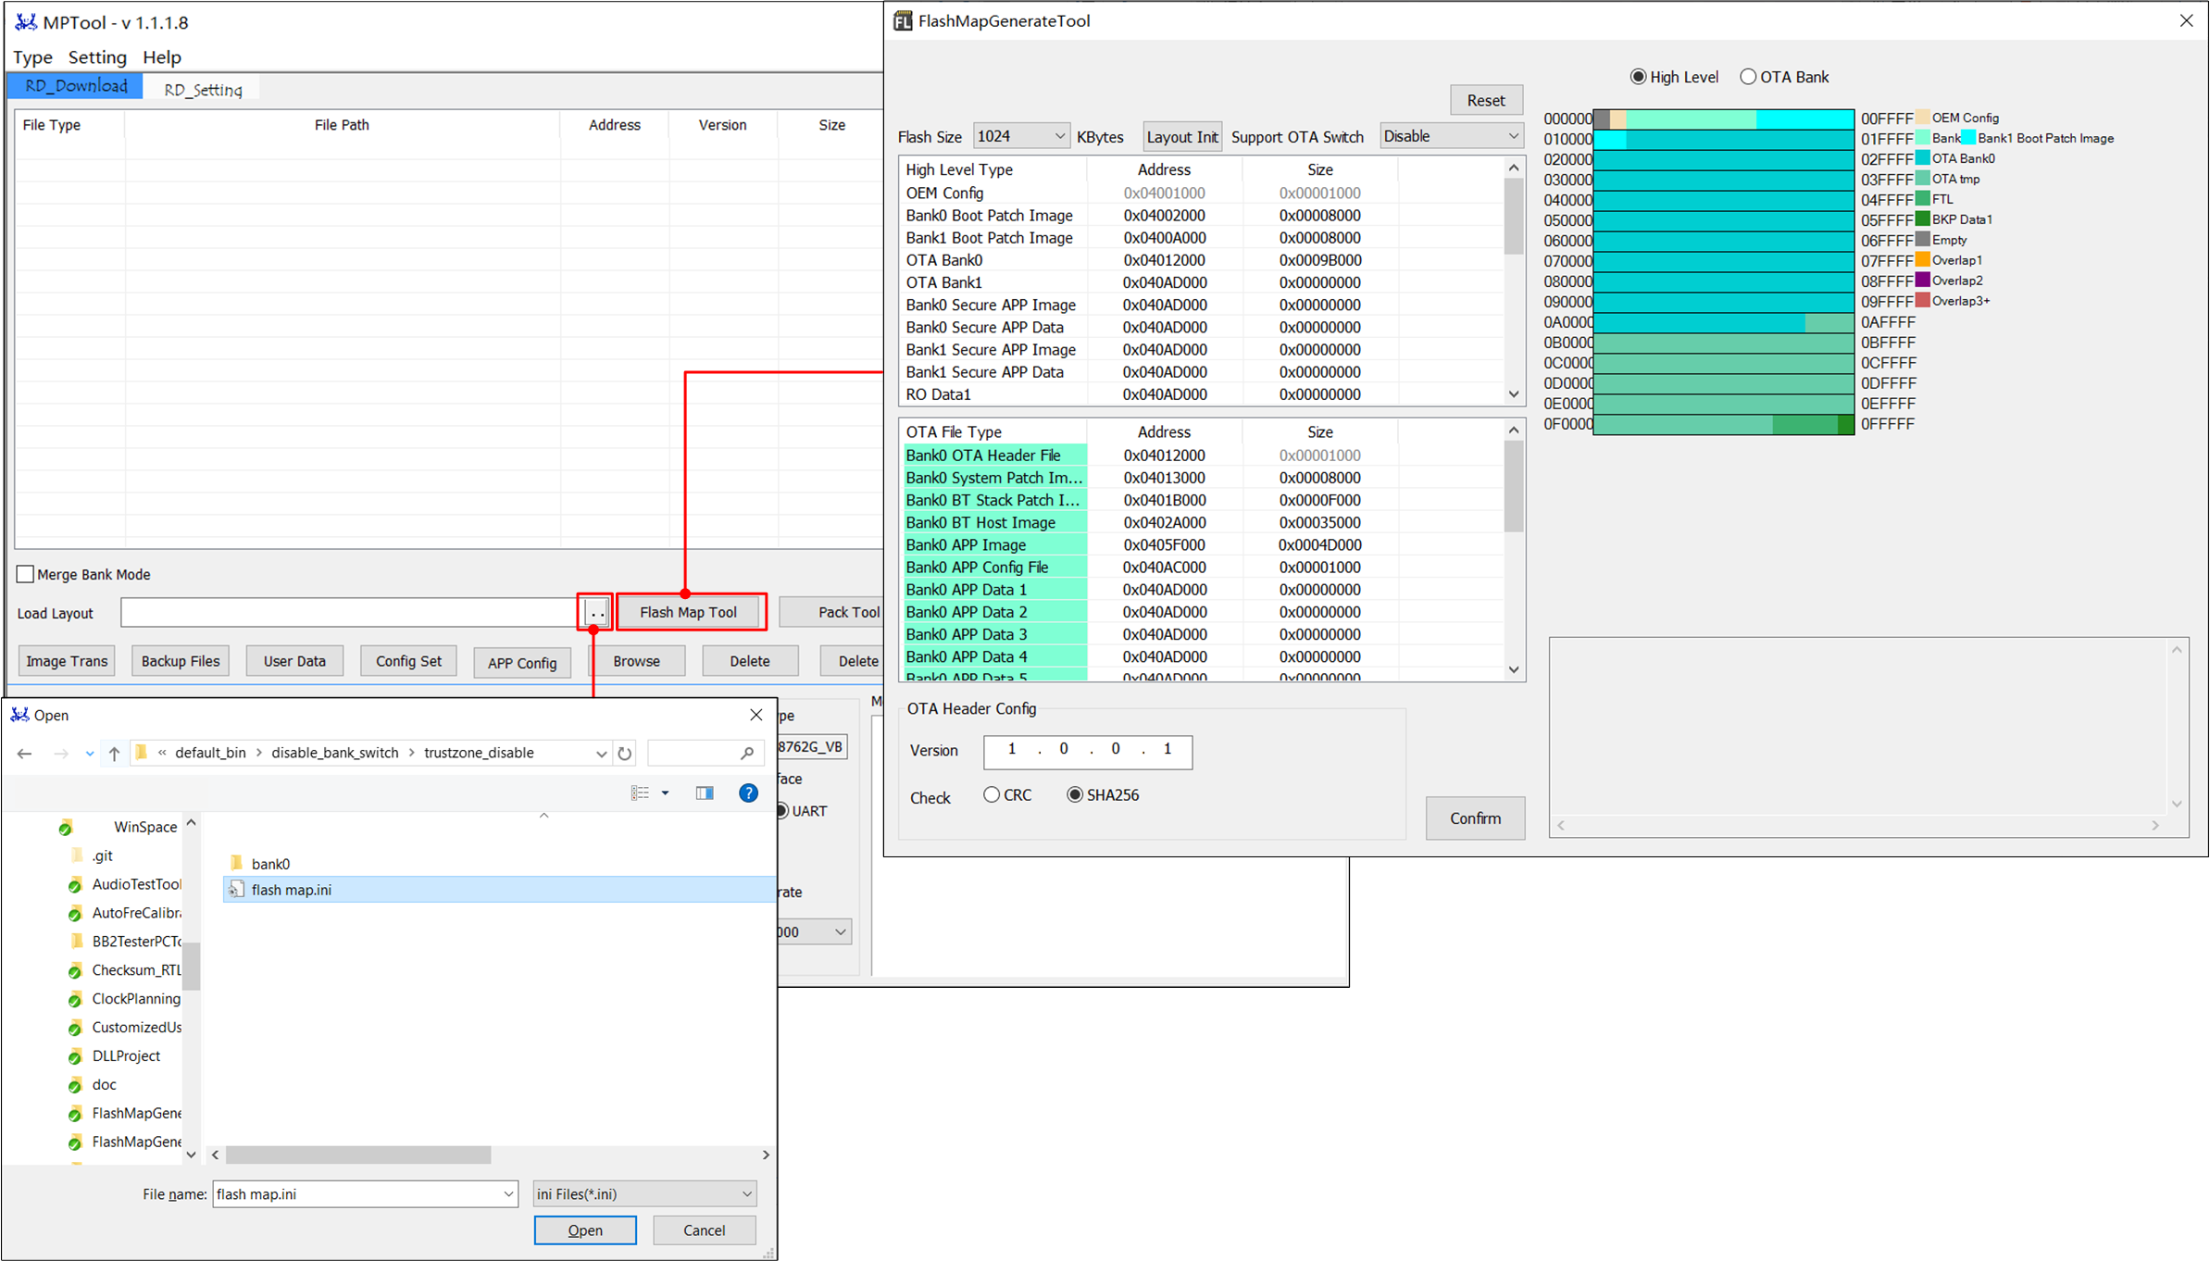Click the search magnifier icon in Open dialog
Image resolution: width=2210 pixels, height=1261 pixels.
tap(747, 754)
